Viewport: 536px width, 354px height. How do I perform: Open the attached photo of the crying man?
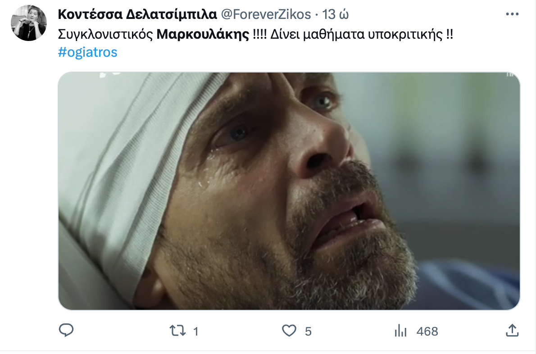289,191
